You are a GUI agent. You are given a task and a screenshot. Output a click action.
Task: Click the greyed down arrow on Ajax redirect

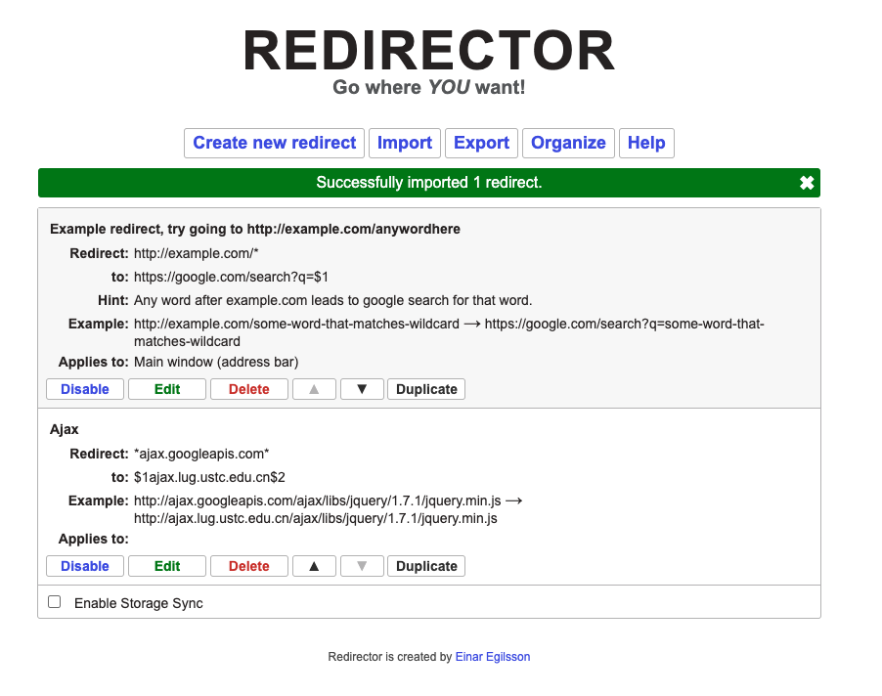coord(362,566)
